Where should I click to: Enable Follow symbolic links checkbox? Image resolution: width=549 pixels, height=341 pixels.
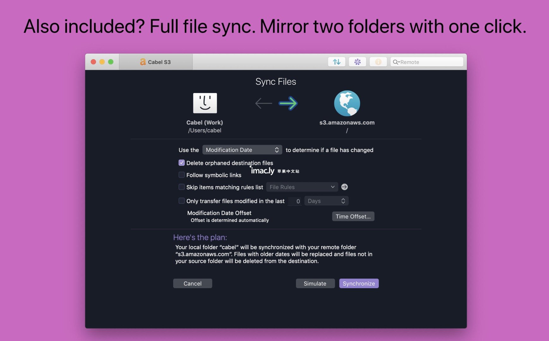click(x=182, y=175)
